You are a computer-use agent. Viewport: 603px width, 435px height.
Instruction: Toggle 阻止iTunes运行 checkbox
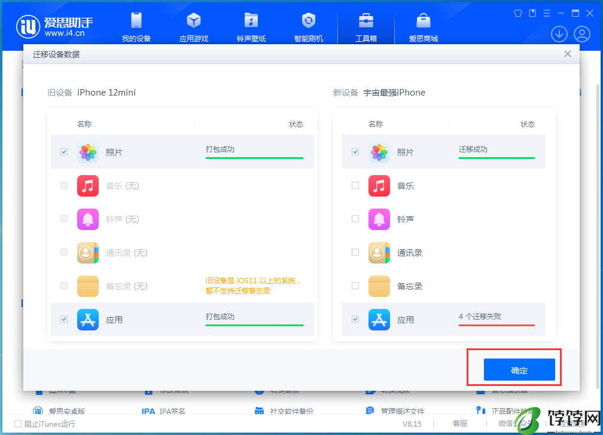pyautogui.click(x=18, y=424)
